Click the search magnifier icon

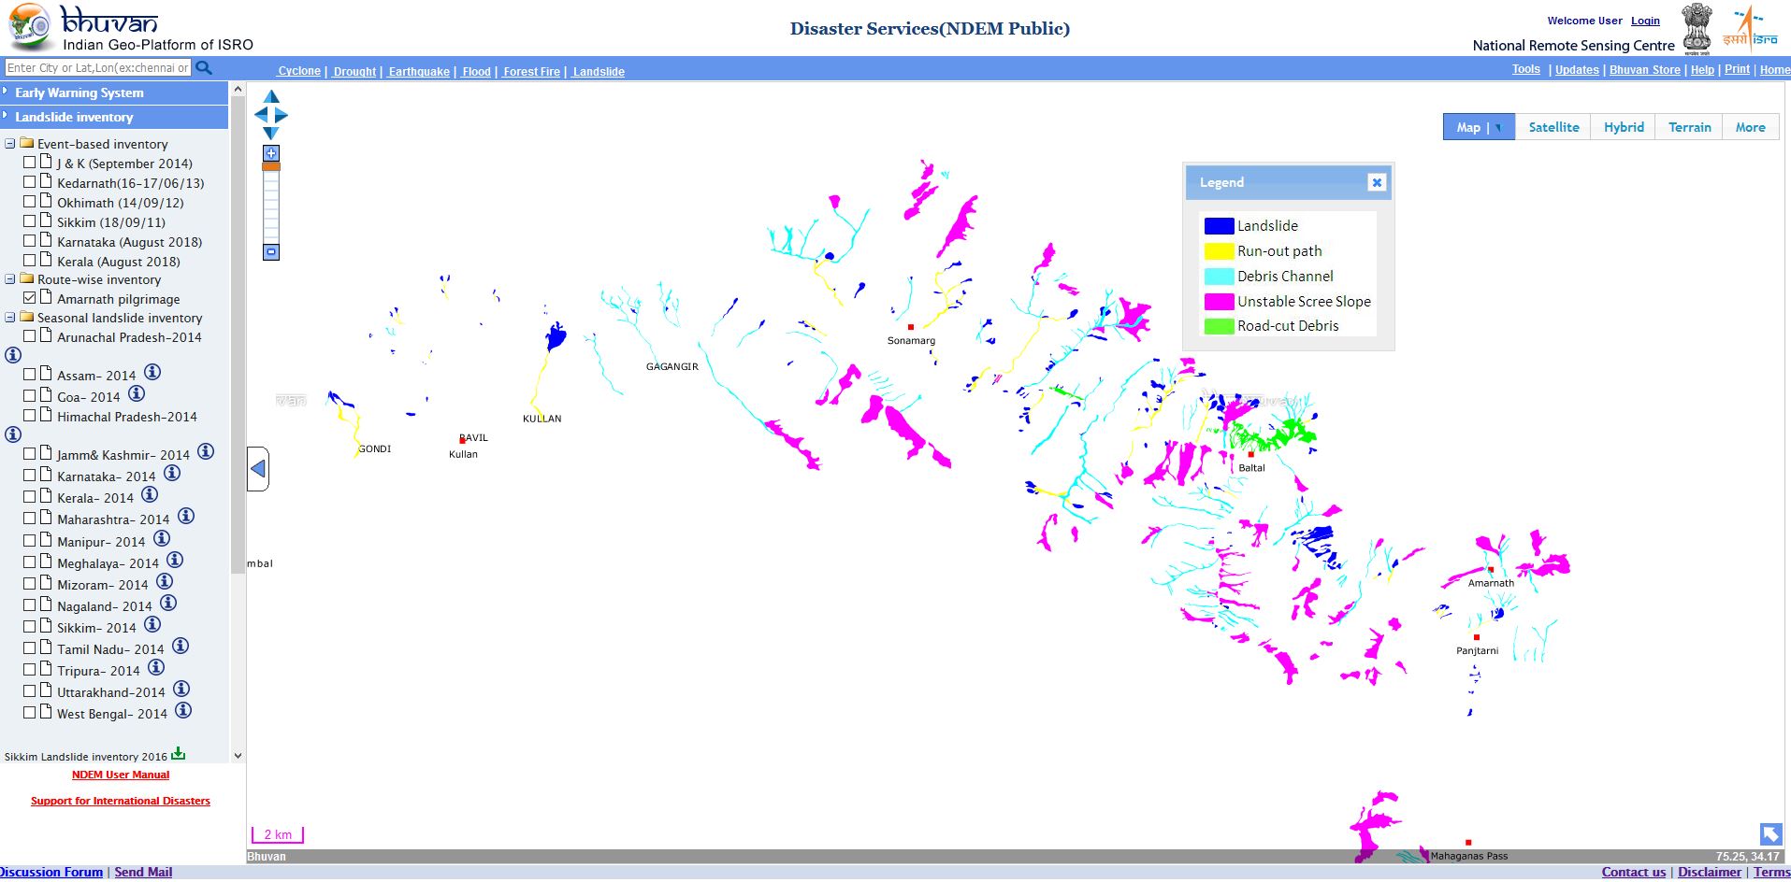(204, 67)
